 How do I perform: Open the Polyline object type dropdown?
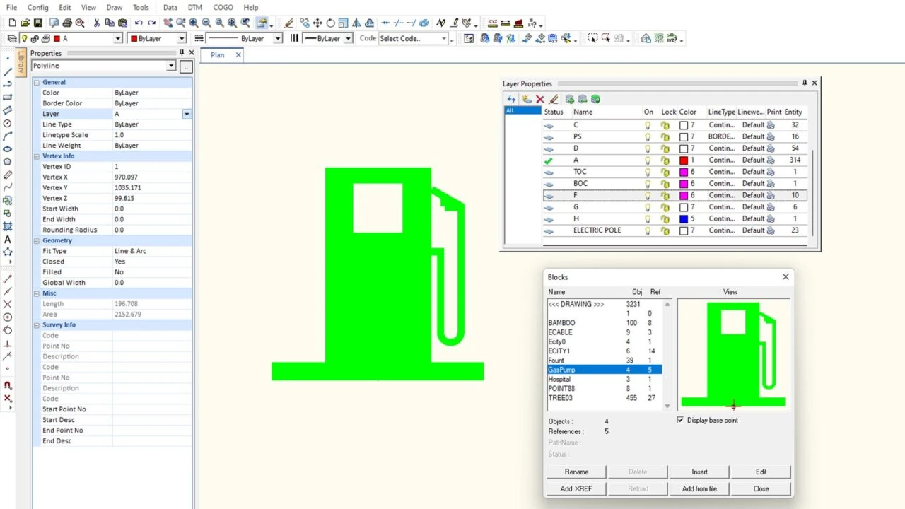click(171, 66)
